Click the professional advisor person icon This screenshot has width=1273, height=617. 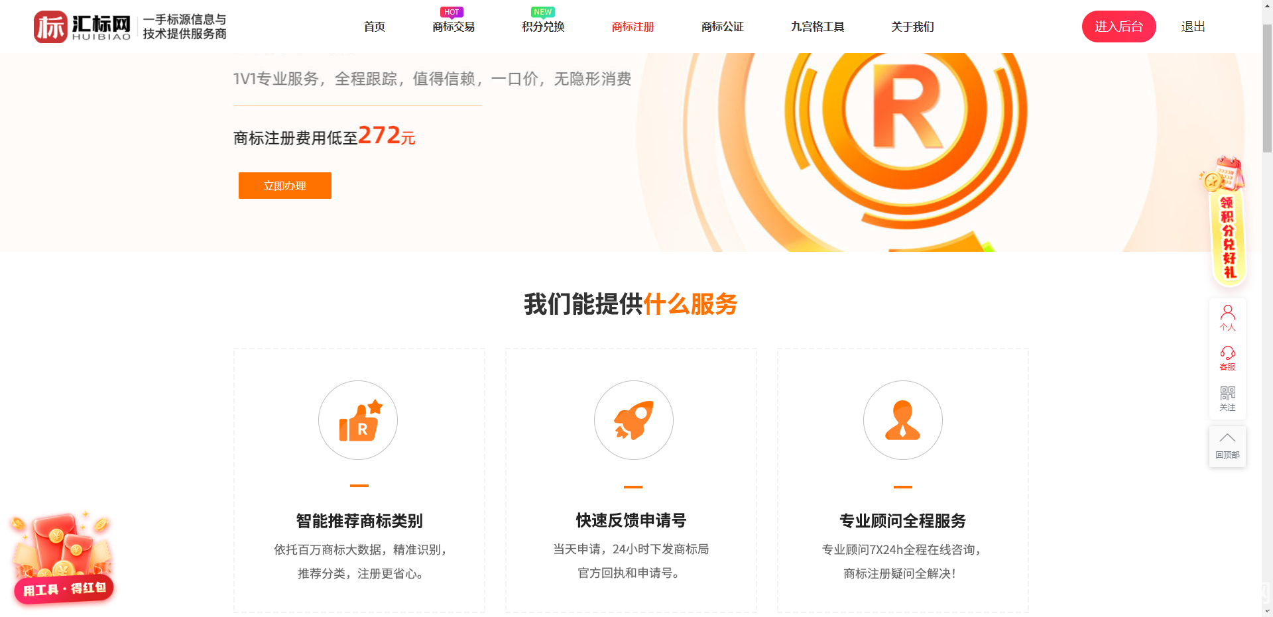pyautogui.click(x=903, y=420)
